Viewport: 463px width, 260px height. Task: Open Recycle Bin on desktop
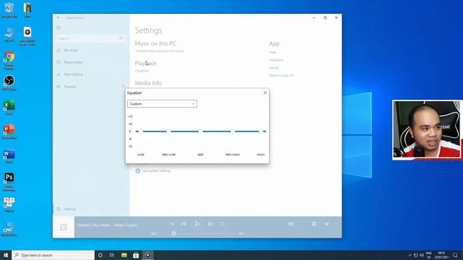[x=9, y=9]
